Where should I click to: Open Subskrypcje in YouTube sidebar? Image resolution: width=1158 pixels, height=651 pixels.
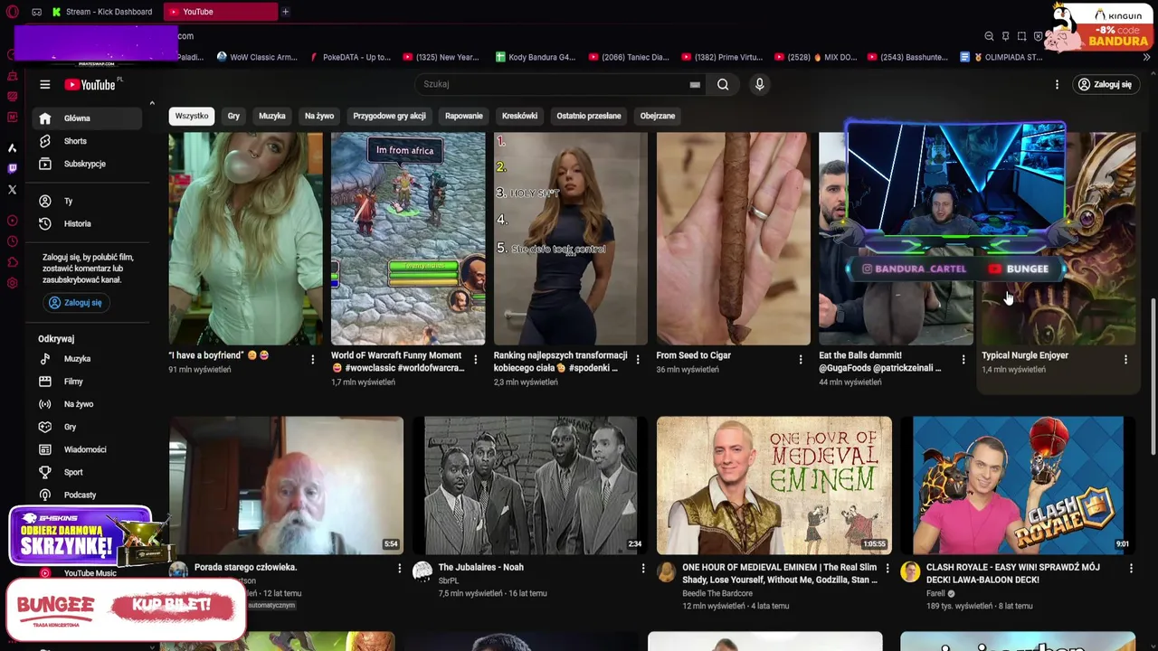tap(89, 164)
